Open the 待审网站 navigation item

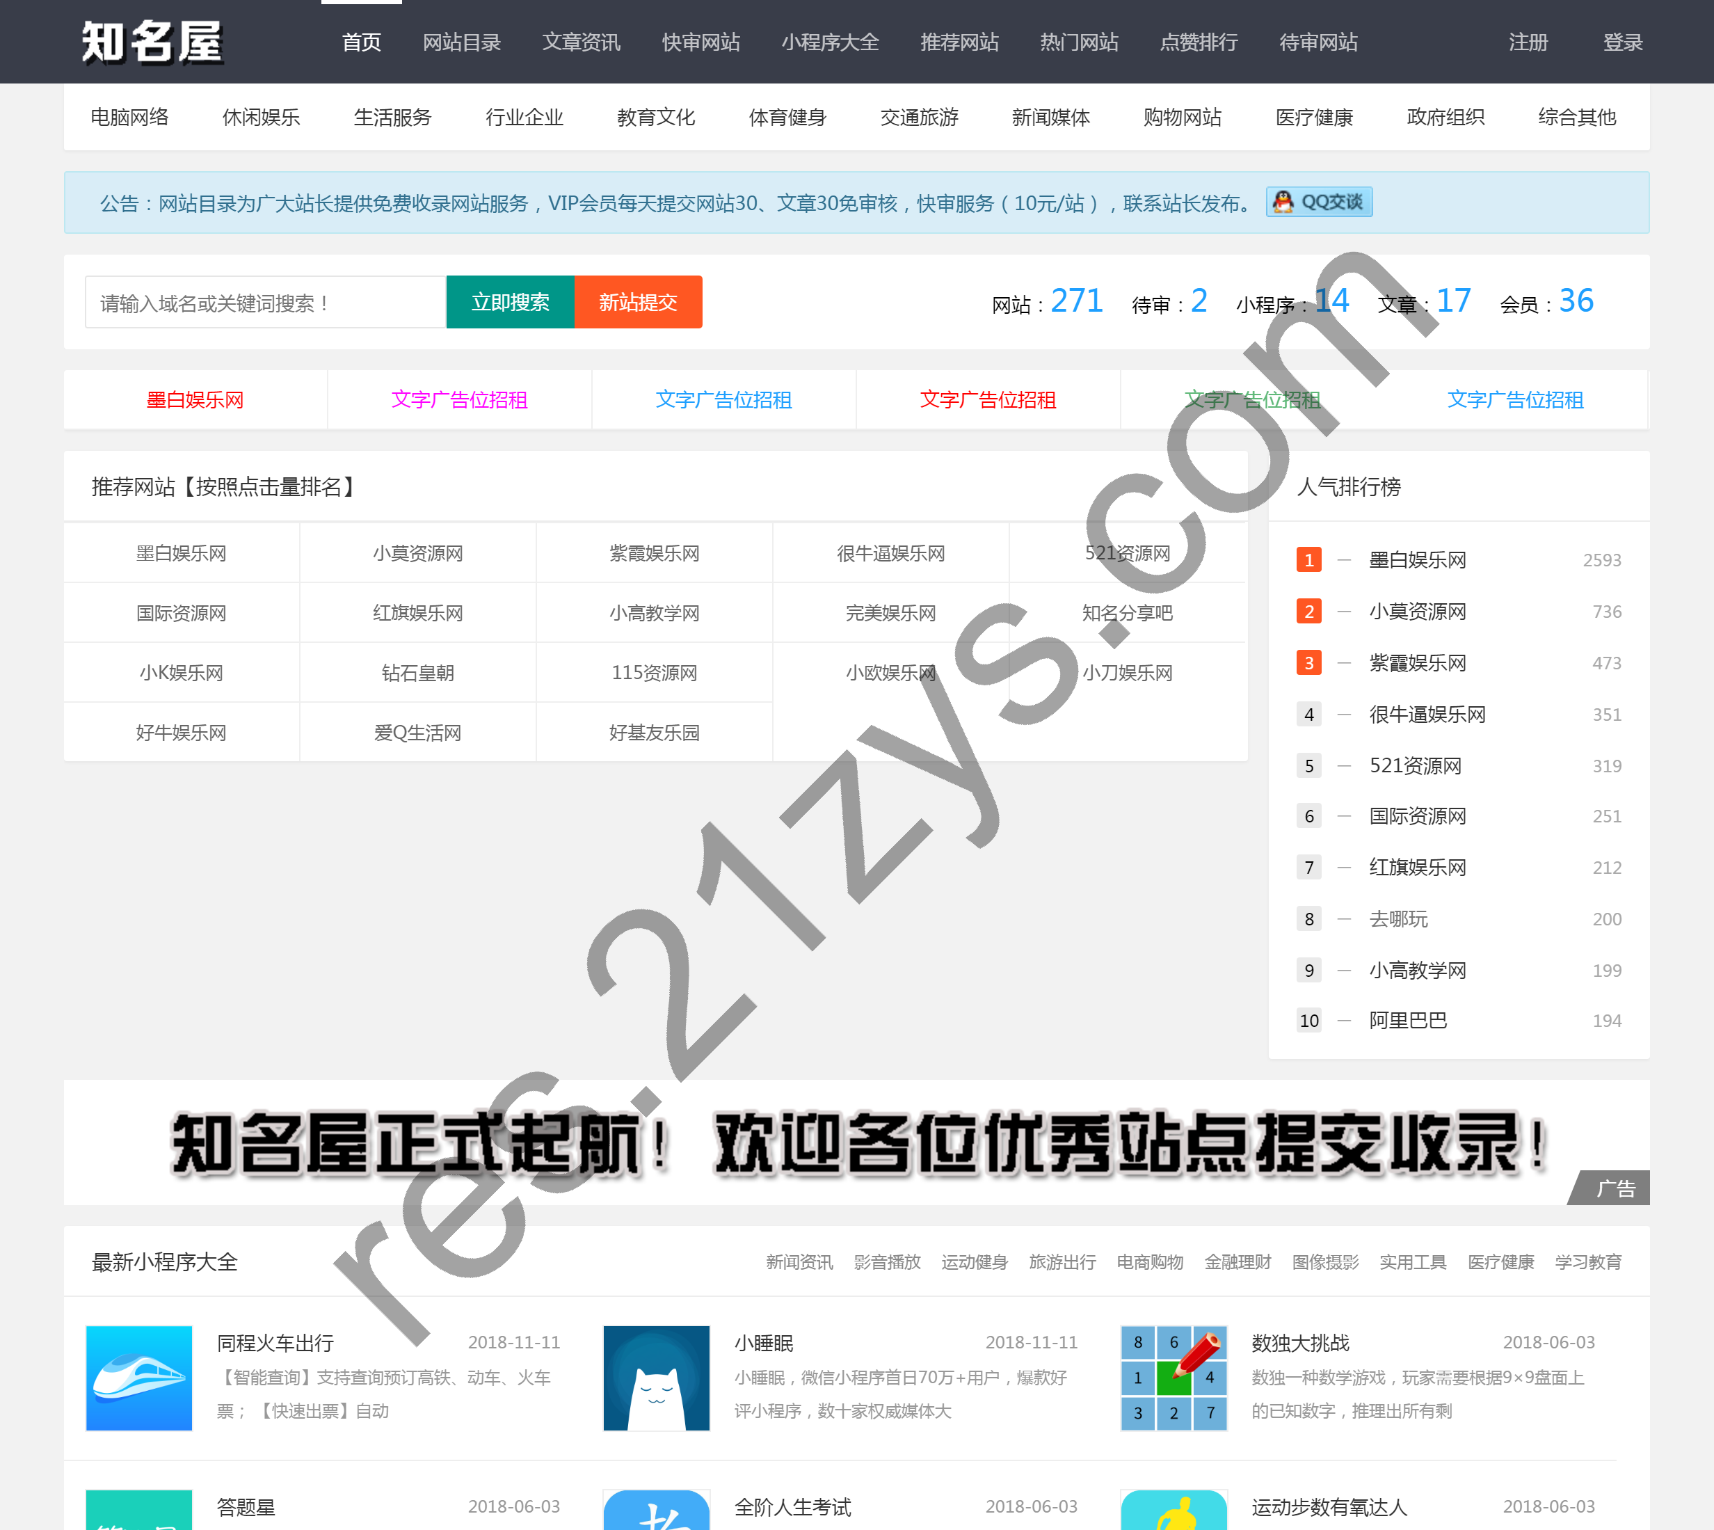click(1319, 42)
